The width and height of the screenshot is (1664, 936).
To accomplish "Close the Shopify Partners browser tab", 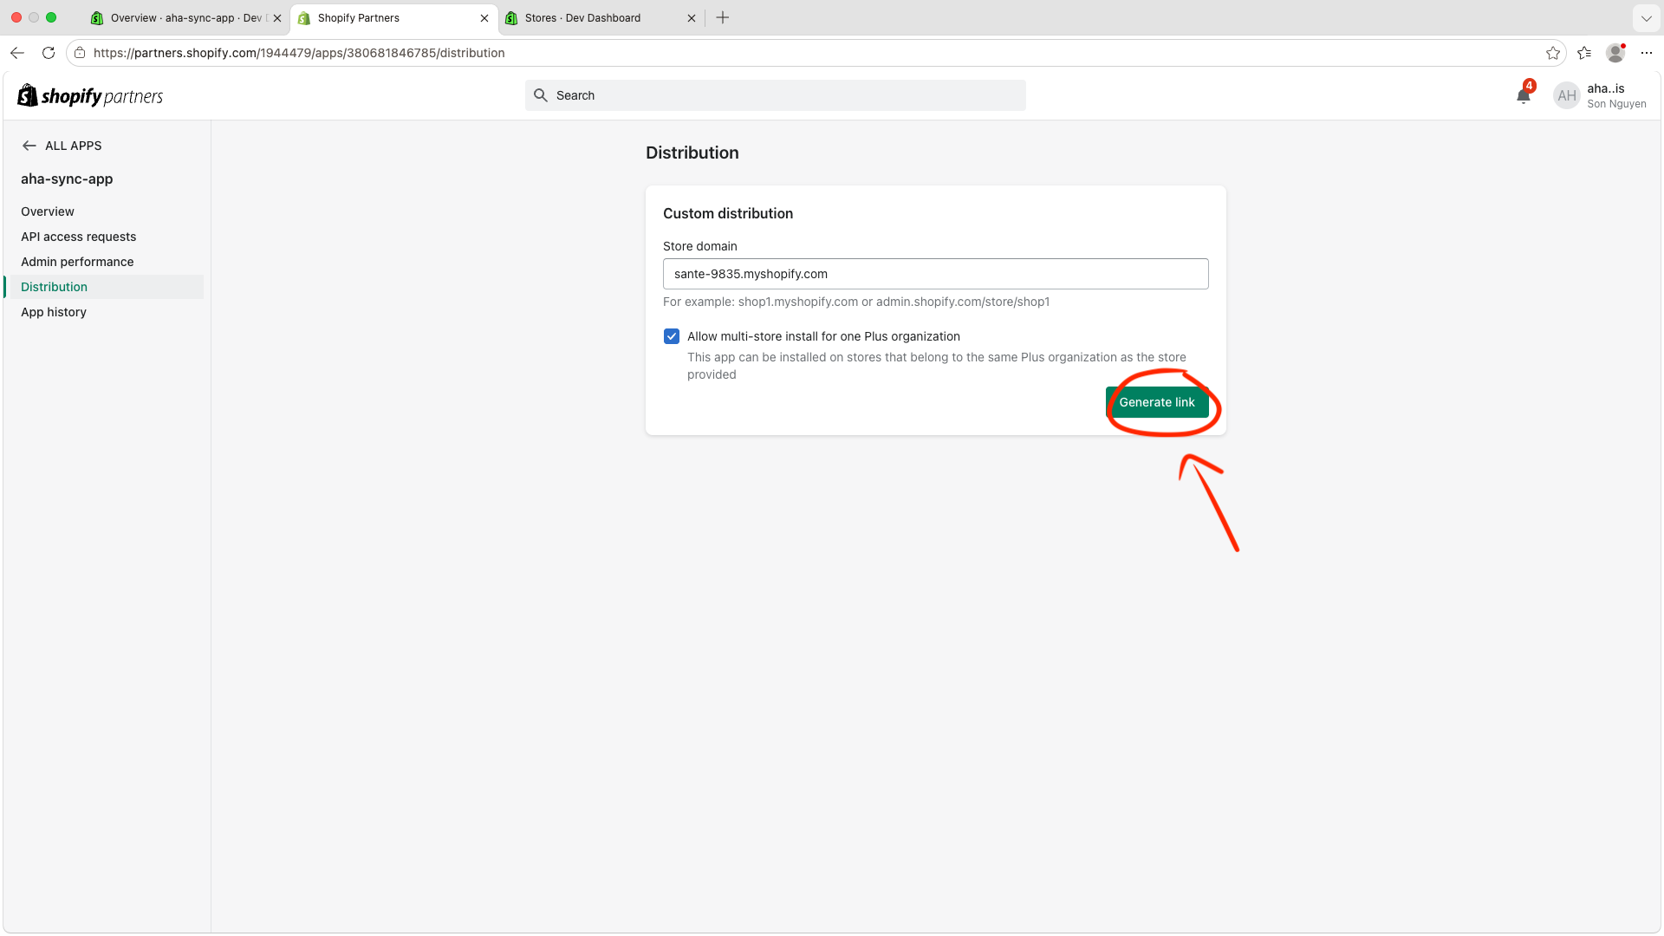I will (x=484, y=17).
